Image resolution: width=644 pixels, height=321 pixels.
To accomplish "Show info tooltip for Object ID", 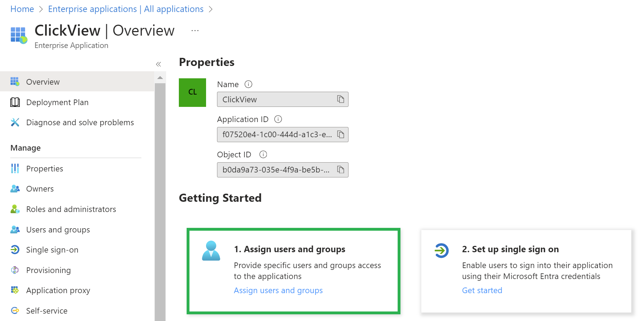I will click(263, 155).
